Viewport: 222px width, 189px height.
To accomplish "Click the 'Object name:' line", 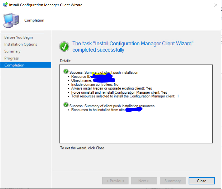I will pos(82,80).
